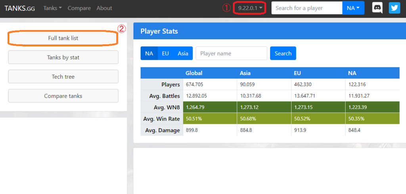Open the Compare nav item

click(79, 8)
